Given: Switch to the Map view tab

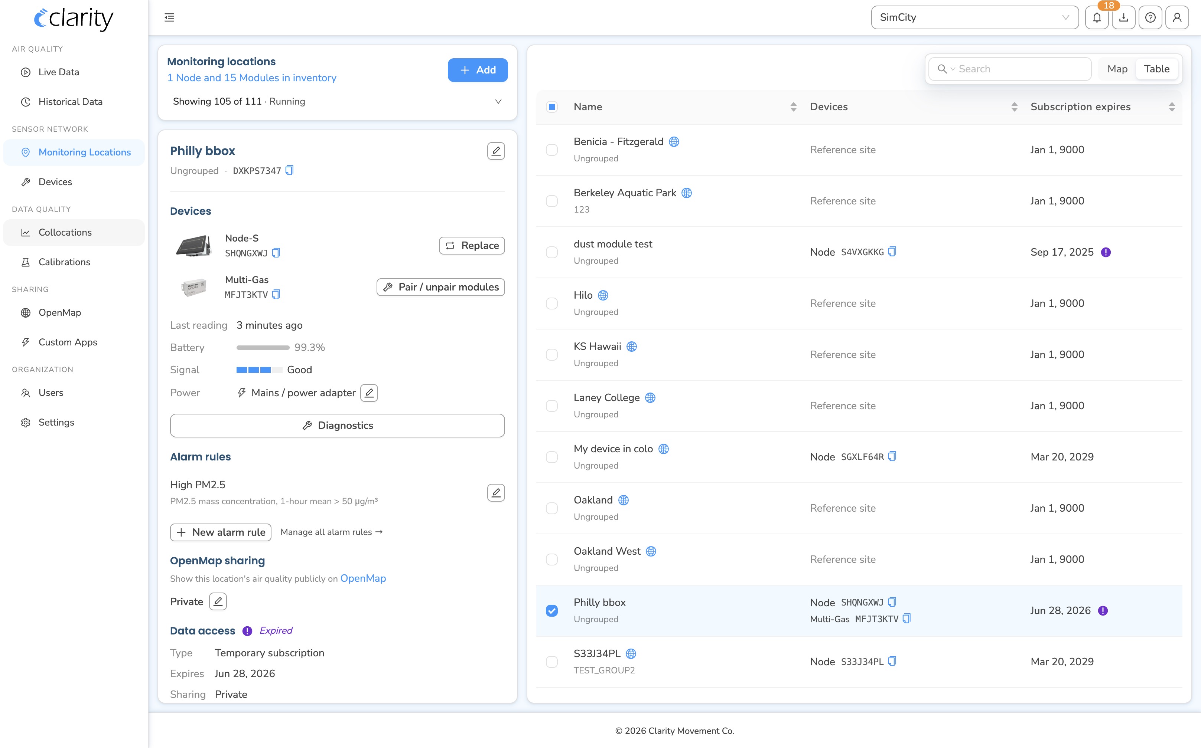Looking at the screenshot, I should [1117, 69].
